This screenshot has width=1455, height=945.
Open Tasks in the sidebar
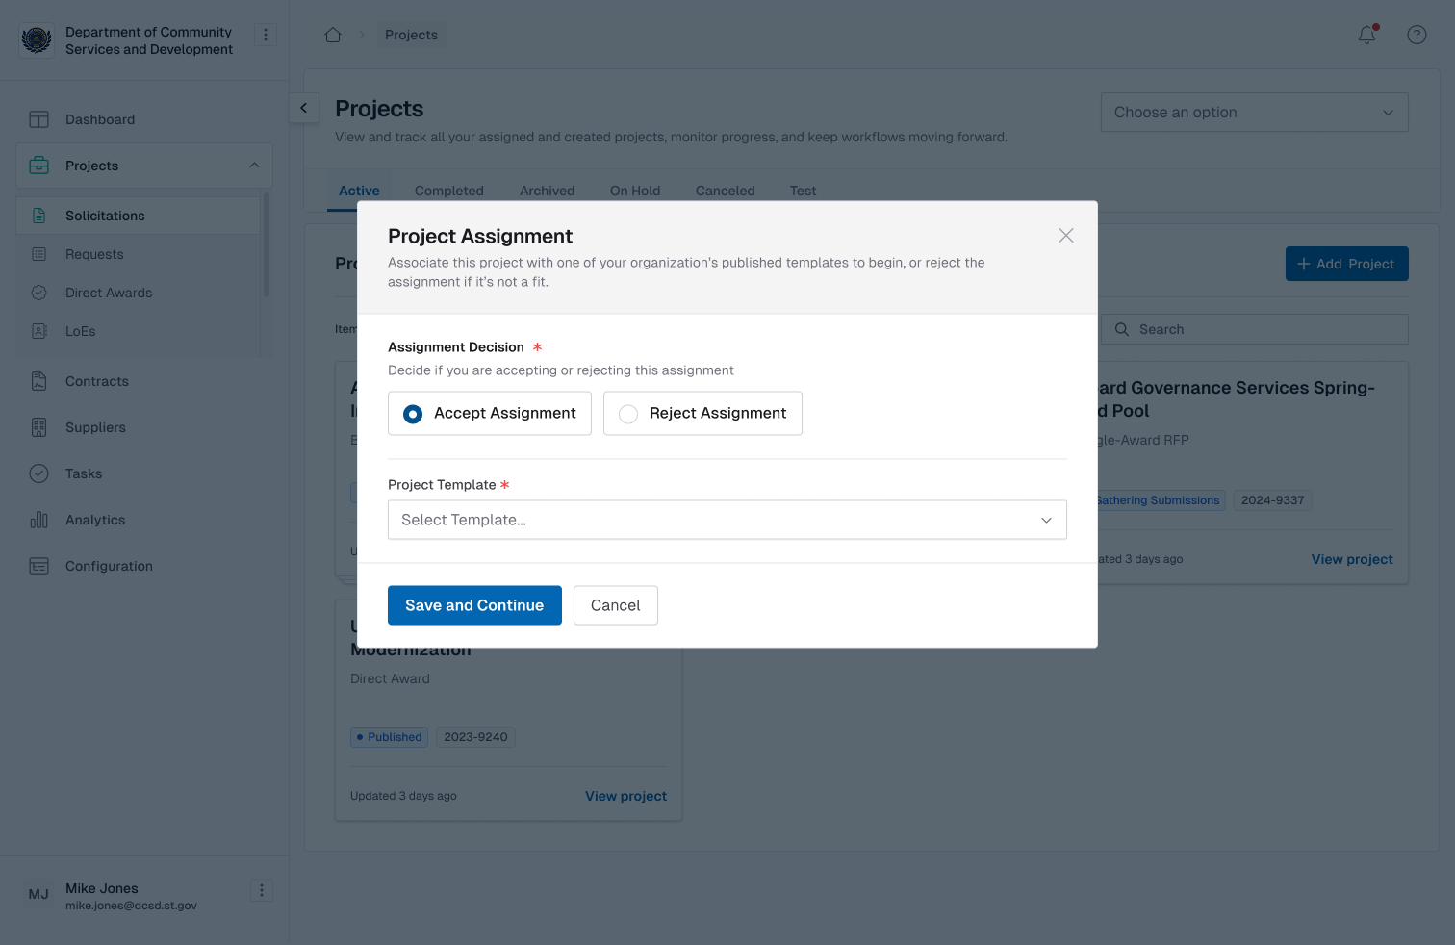point(84,473)
